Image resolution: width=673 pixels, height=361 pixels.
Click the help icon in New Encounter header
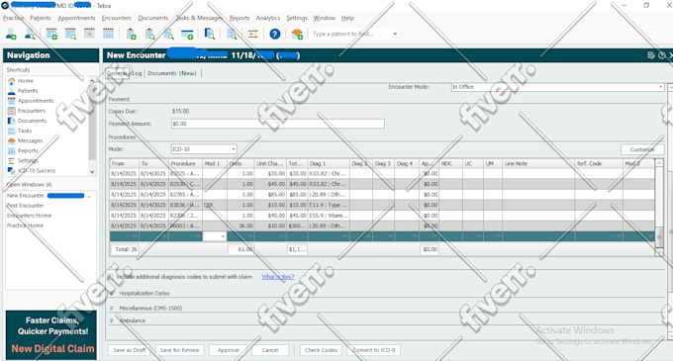pos(661,55)
